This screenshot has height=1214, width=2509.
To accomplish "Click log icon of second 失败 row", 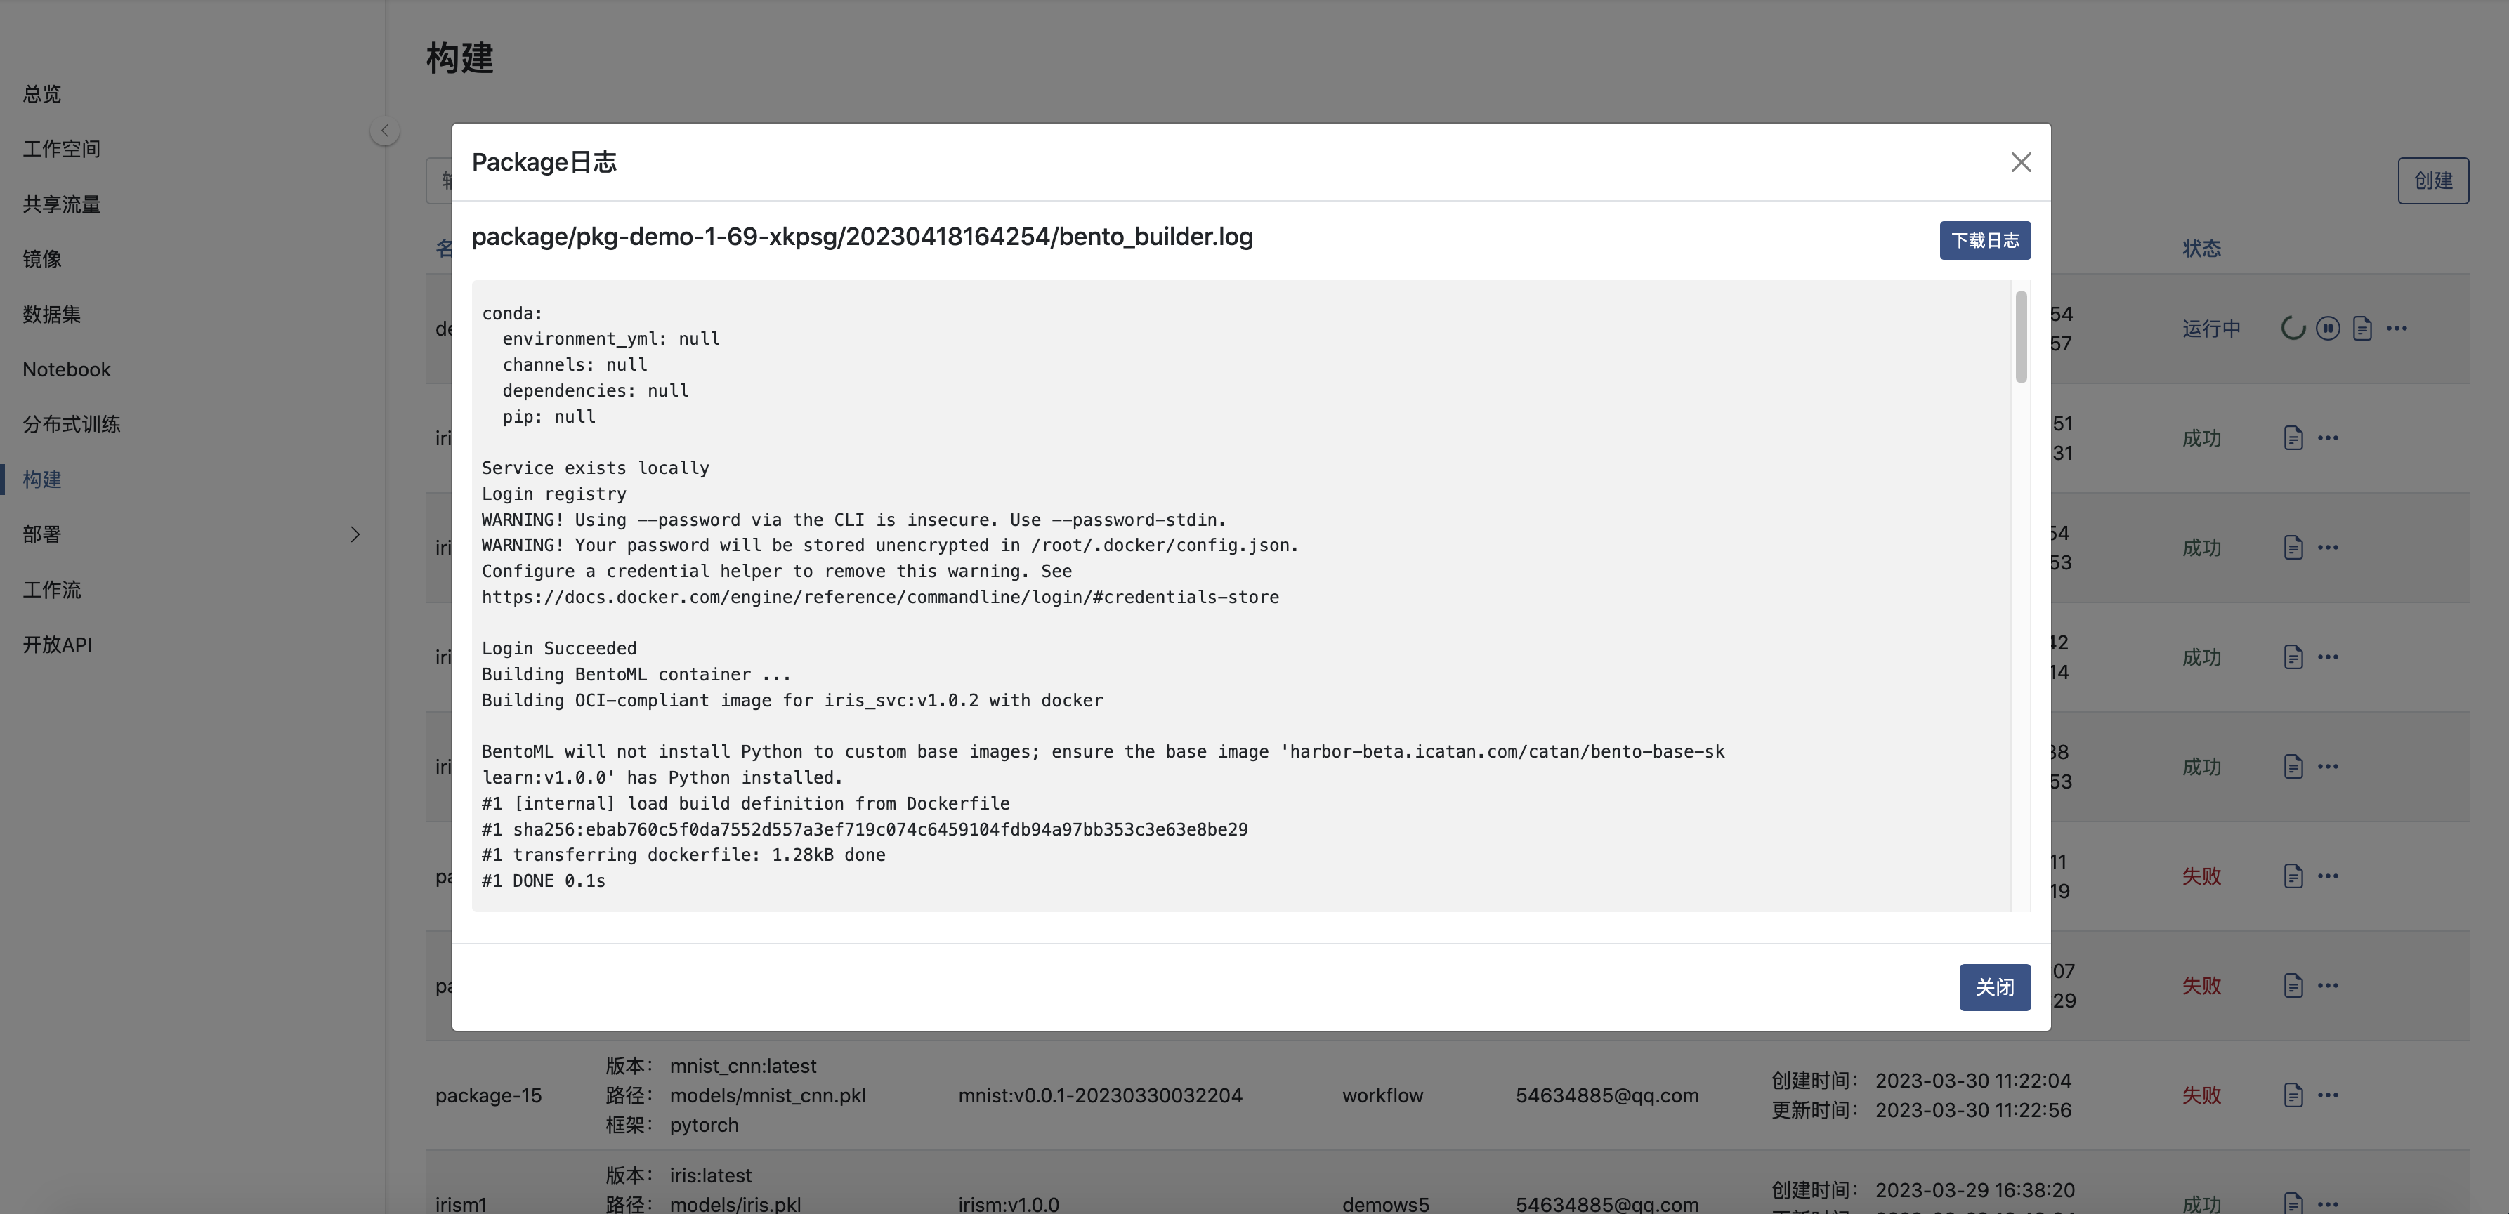I will 2293,985.
